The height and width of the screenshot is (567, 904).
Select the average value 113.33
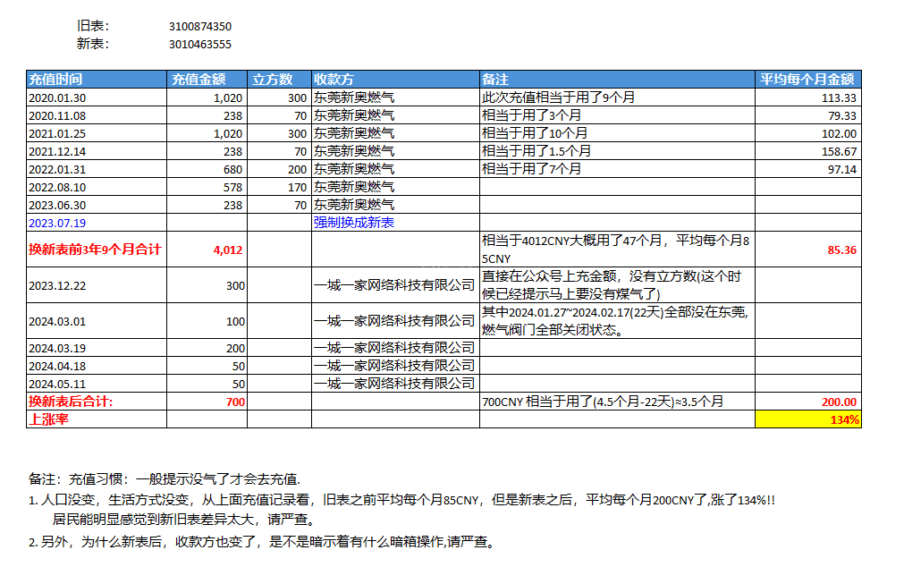click(808, 97)
